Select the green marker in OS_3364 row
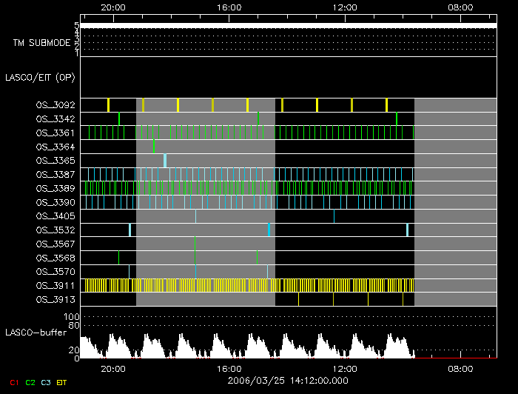Viewport: 518px width, 394px height. point(154,147)
